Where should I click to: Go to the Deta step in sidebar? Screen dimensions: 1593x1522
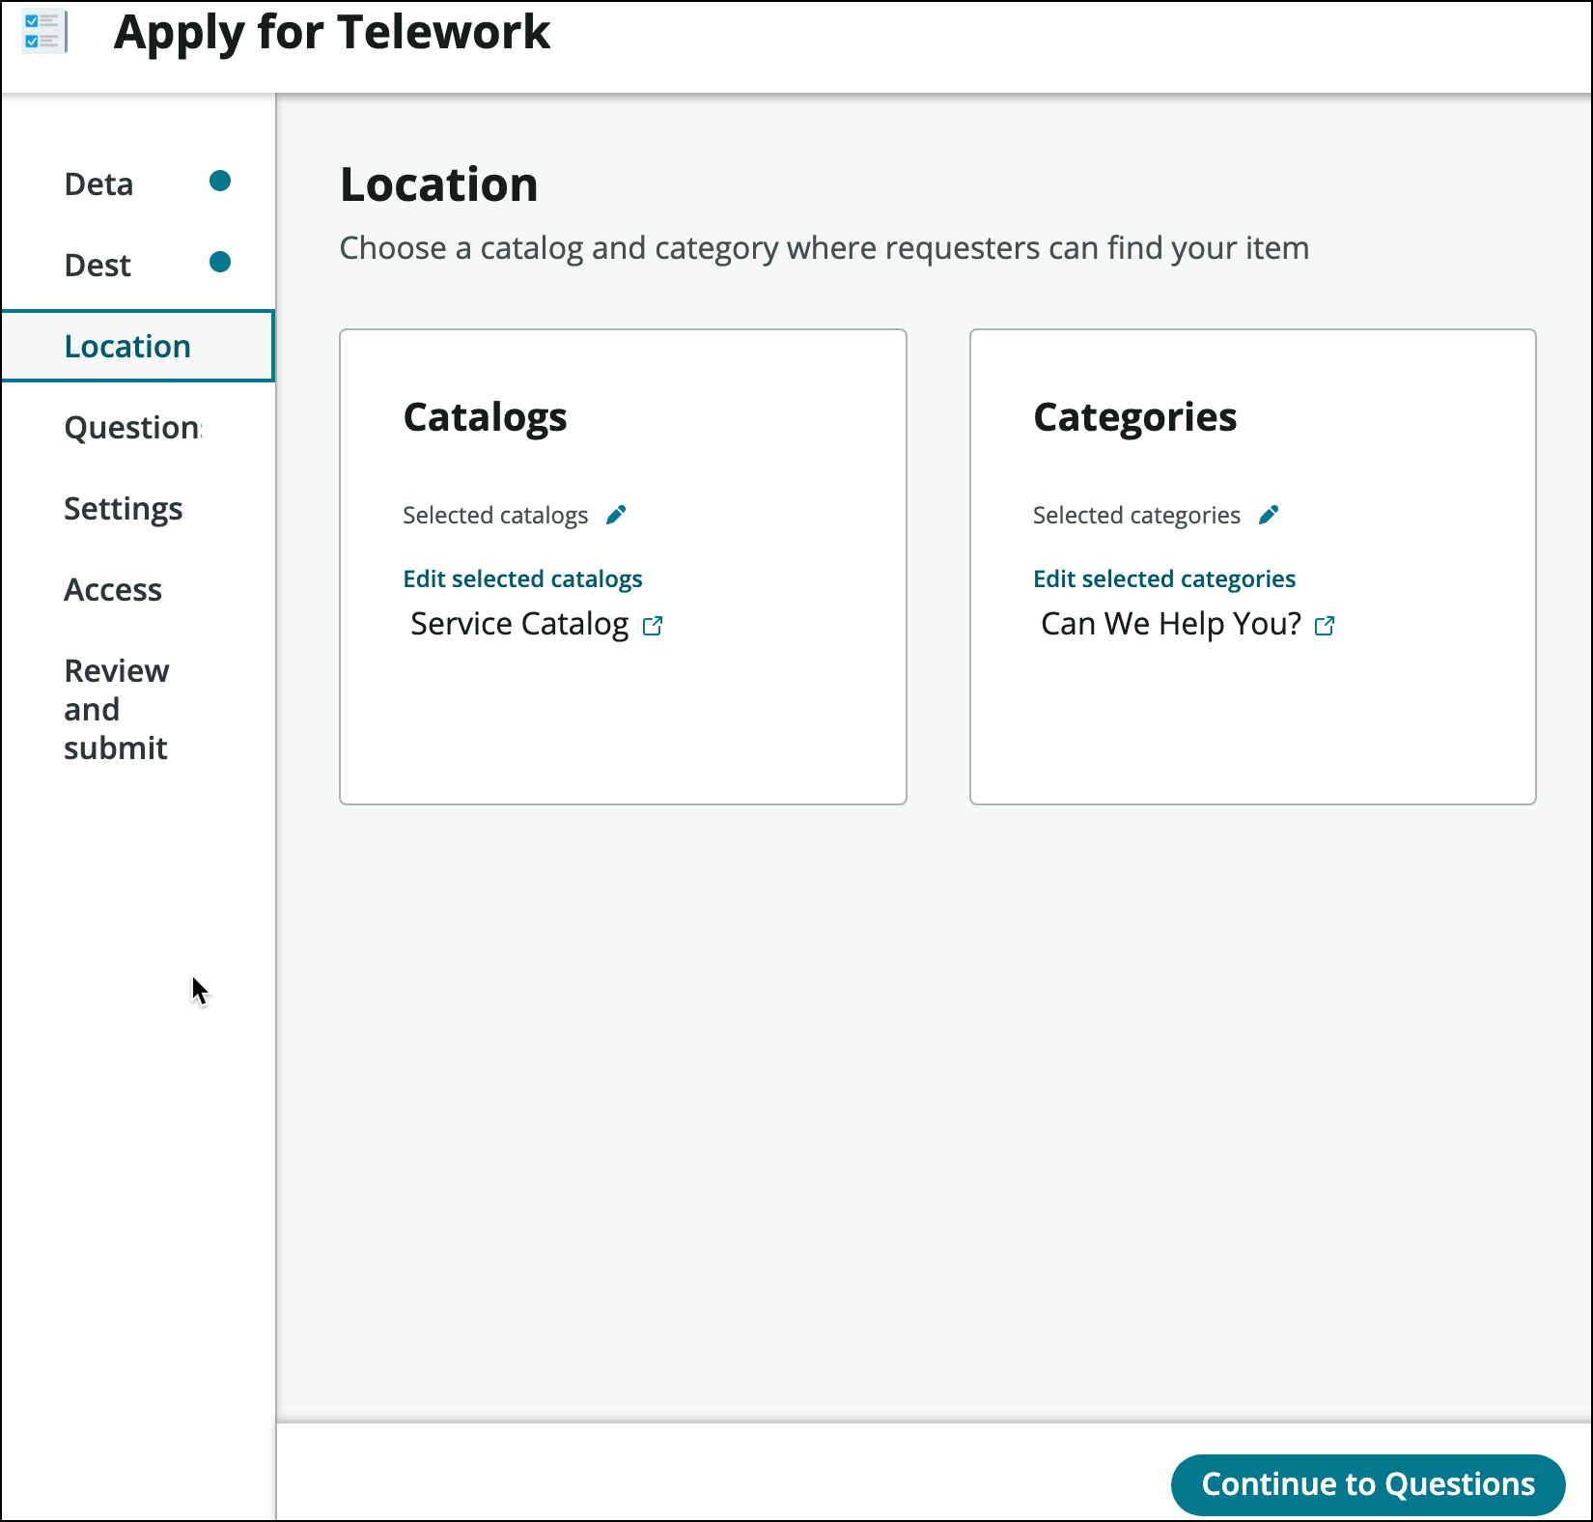pyautogui.click(x=98, y=183)
